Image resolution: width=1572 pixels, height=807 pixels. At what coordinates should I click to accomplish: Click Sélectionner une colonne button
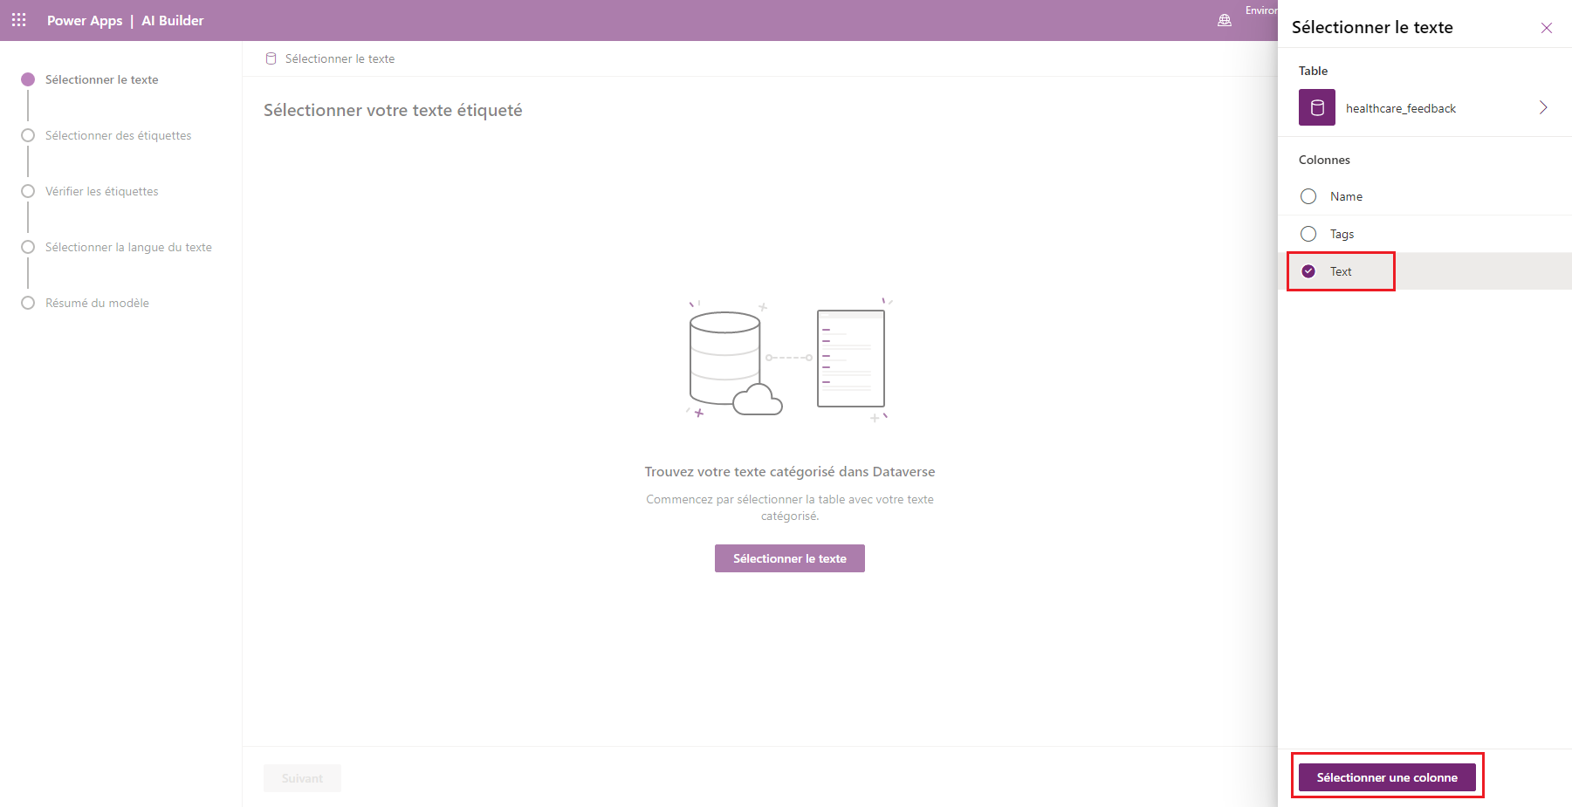(x=1387, y=777)
